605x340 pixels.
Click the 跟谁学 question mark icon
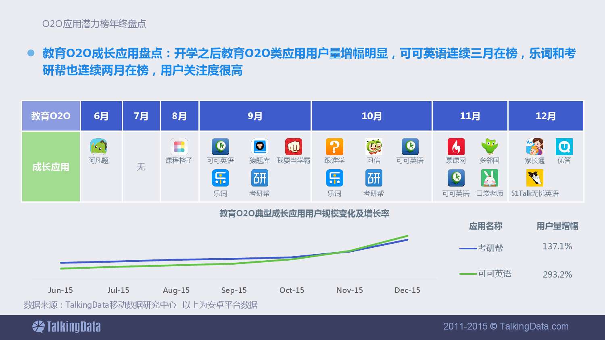[334, 147]
